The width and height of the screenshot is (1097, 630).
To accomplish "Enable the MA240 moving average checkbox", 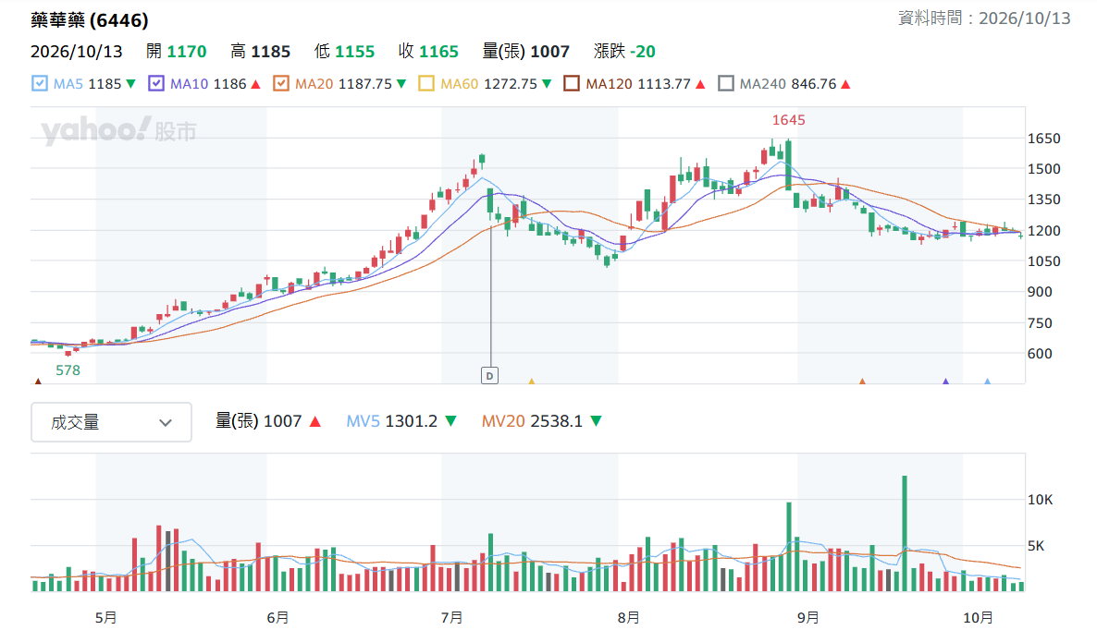I will pos(726,84).
